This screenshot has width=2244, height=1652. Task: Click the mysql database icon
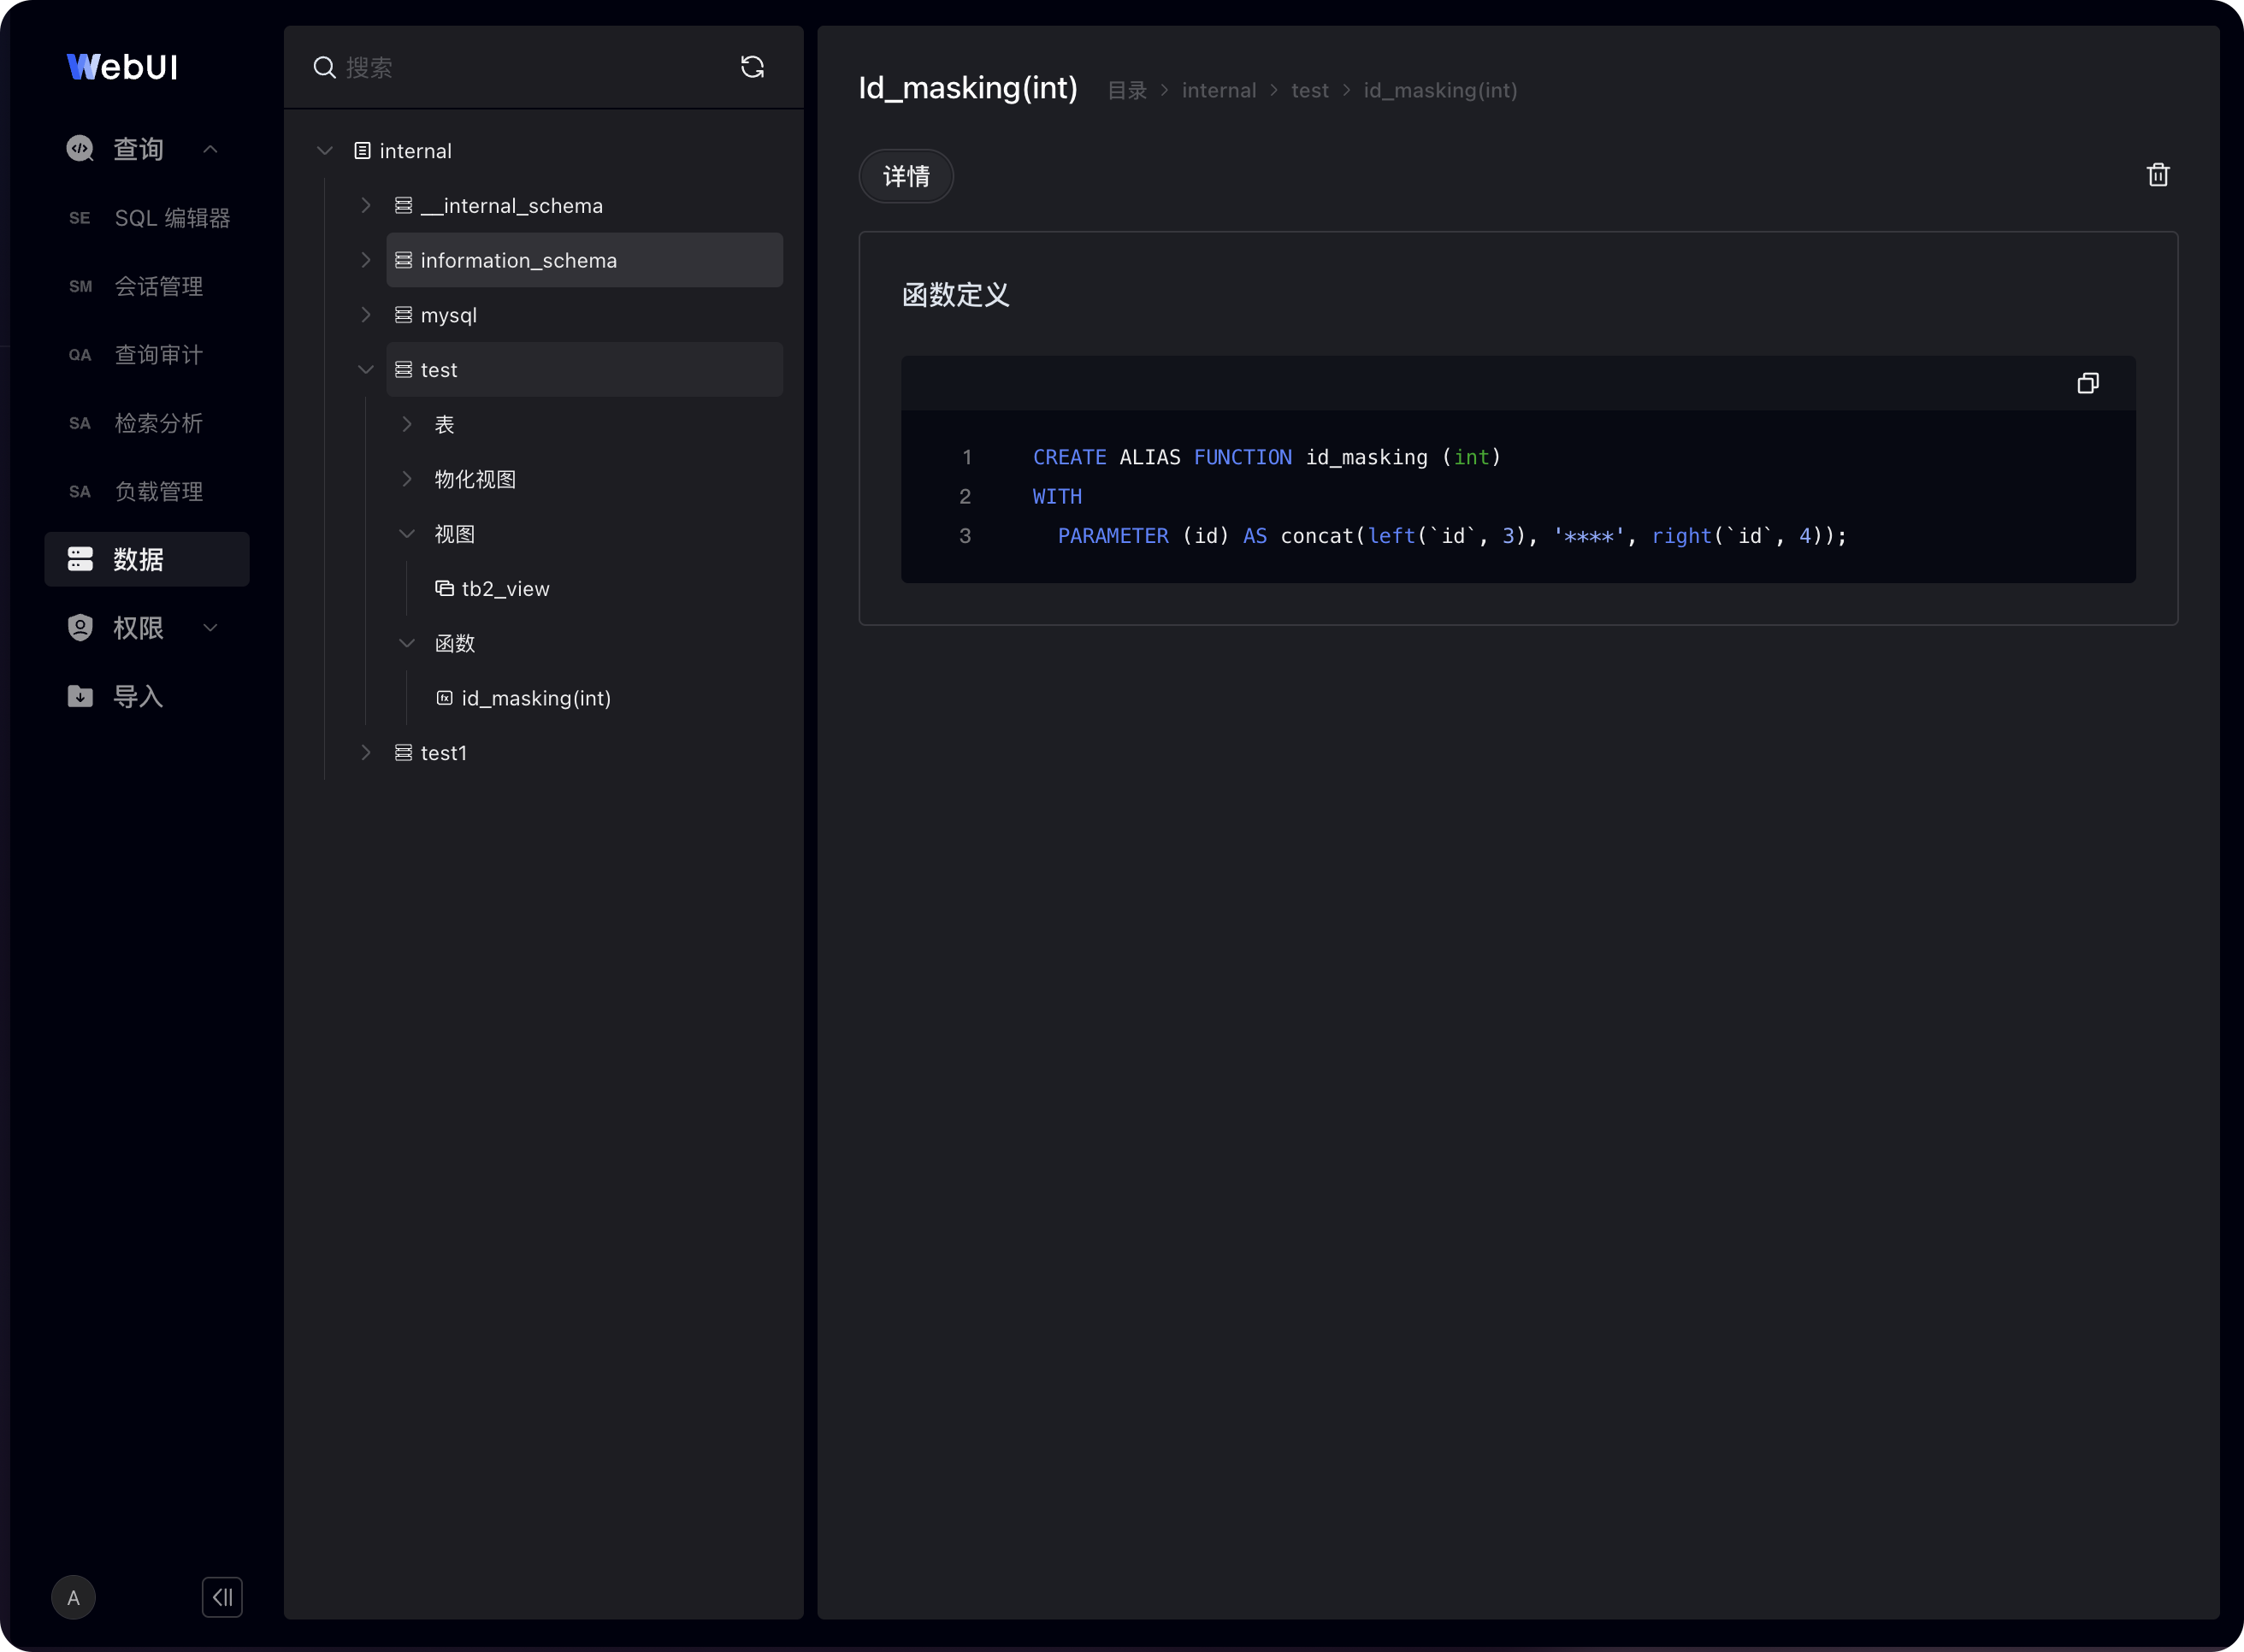pos(403,315)
